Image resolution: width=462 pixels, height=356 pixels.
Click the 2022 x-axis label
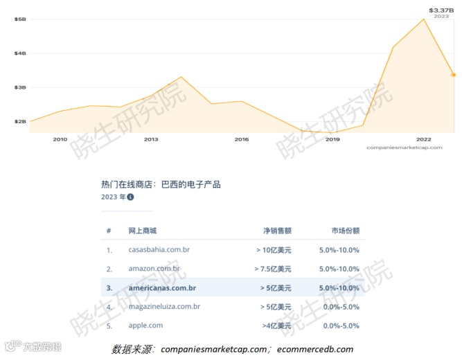[x=424, y=139]
